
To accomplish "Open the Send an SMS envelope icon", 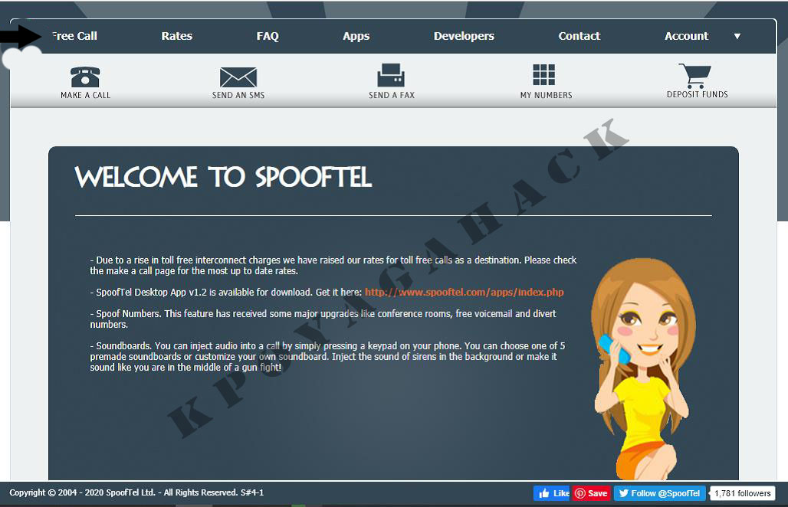I will pos(238,77).
